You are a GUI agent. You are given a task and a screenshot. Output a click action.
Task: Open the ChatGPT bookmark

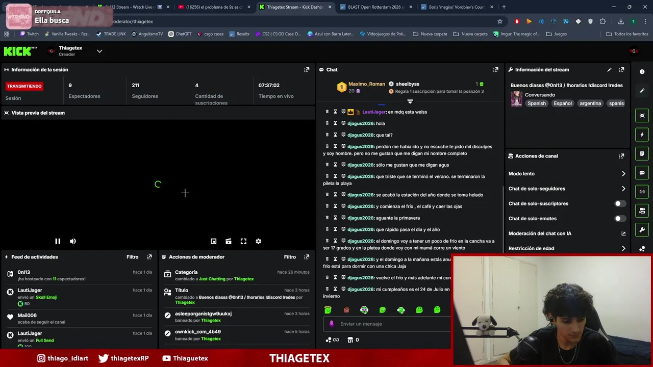(x=180, y=34)
